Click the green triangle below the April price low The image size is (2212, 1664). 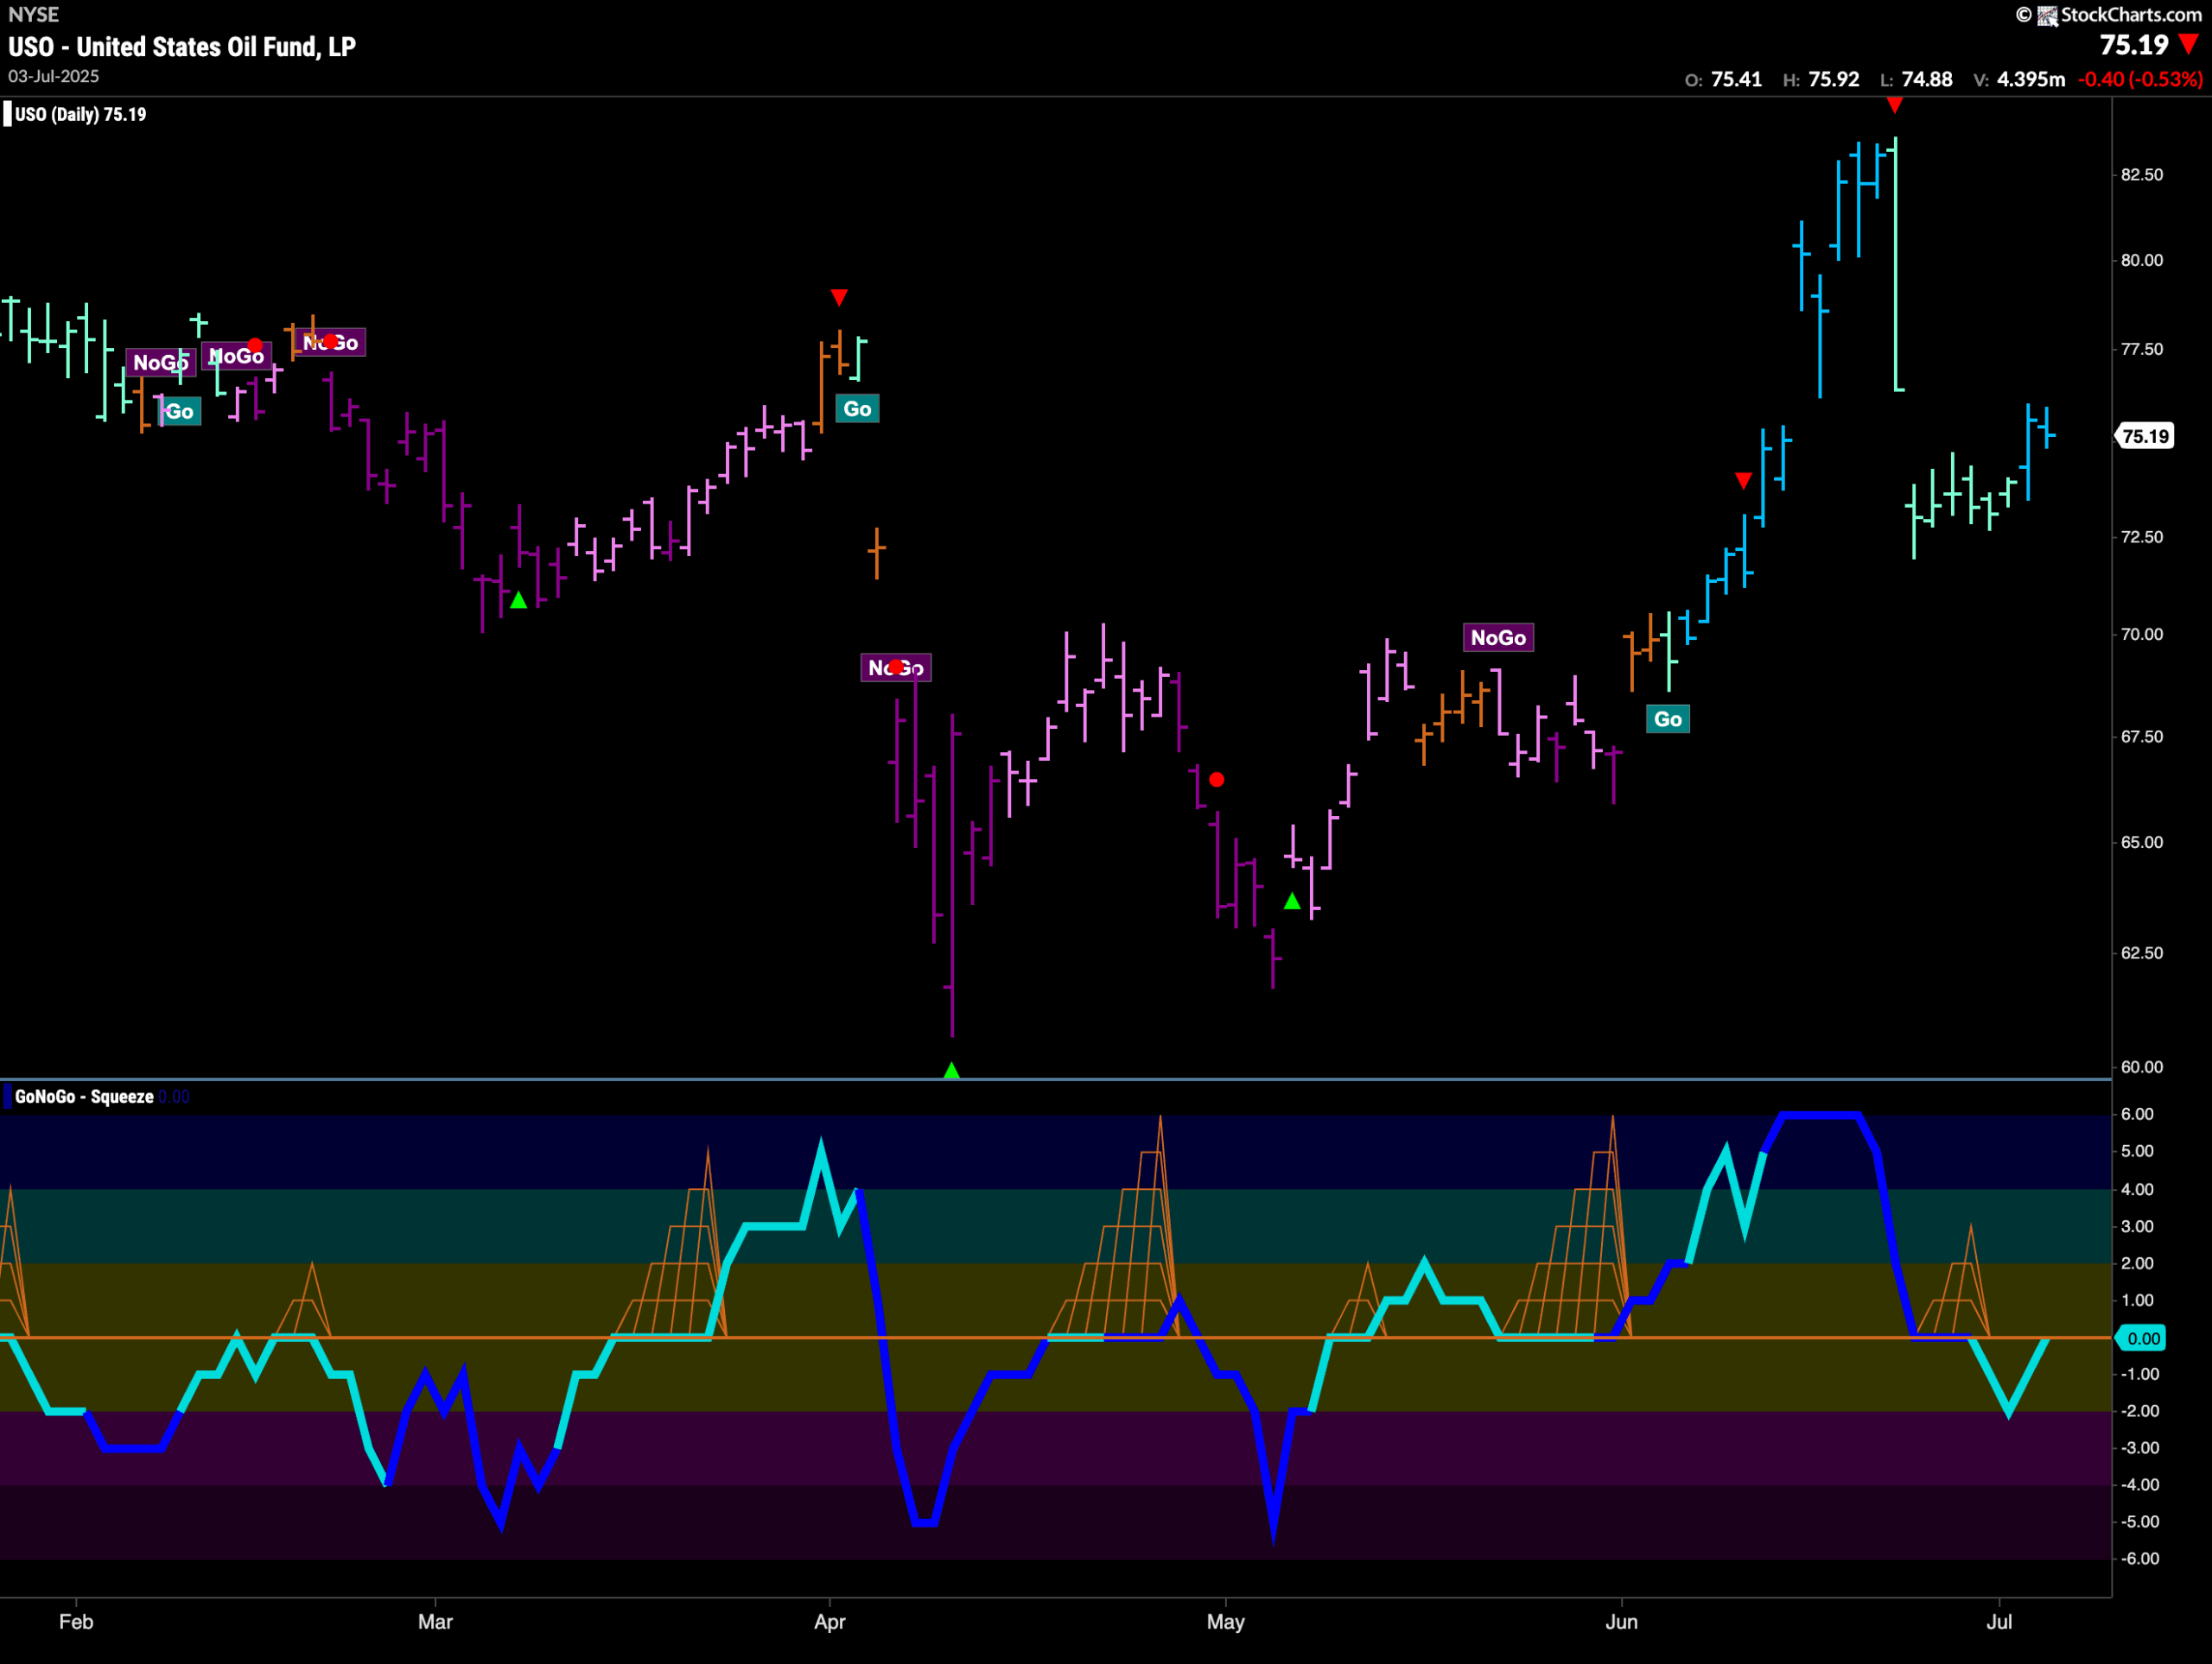952,1071
